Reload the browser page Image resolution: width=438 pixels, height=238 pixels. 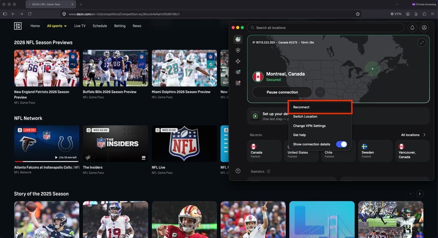pos(30,14)
